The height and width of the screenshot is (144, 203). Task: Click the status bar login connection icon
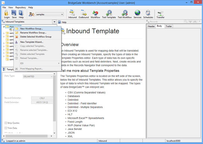tap(3, 141)
